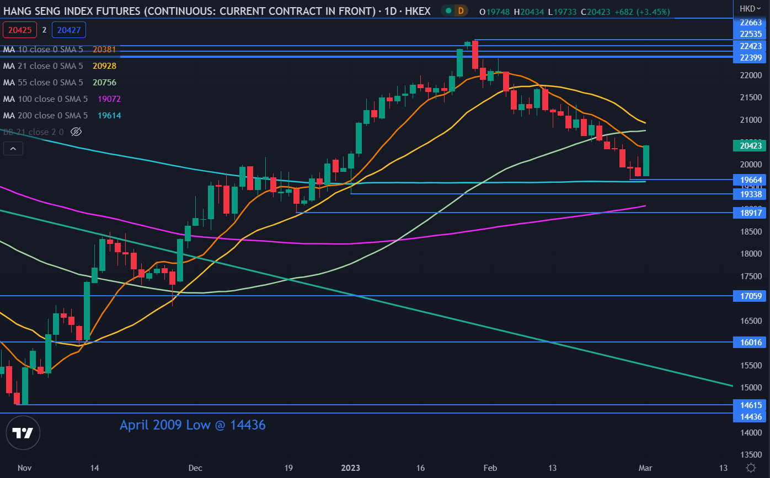Click the 22423 price label

751,46
